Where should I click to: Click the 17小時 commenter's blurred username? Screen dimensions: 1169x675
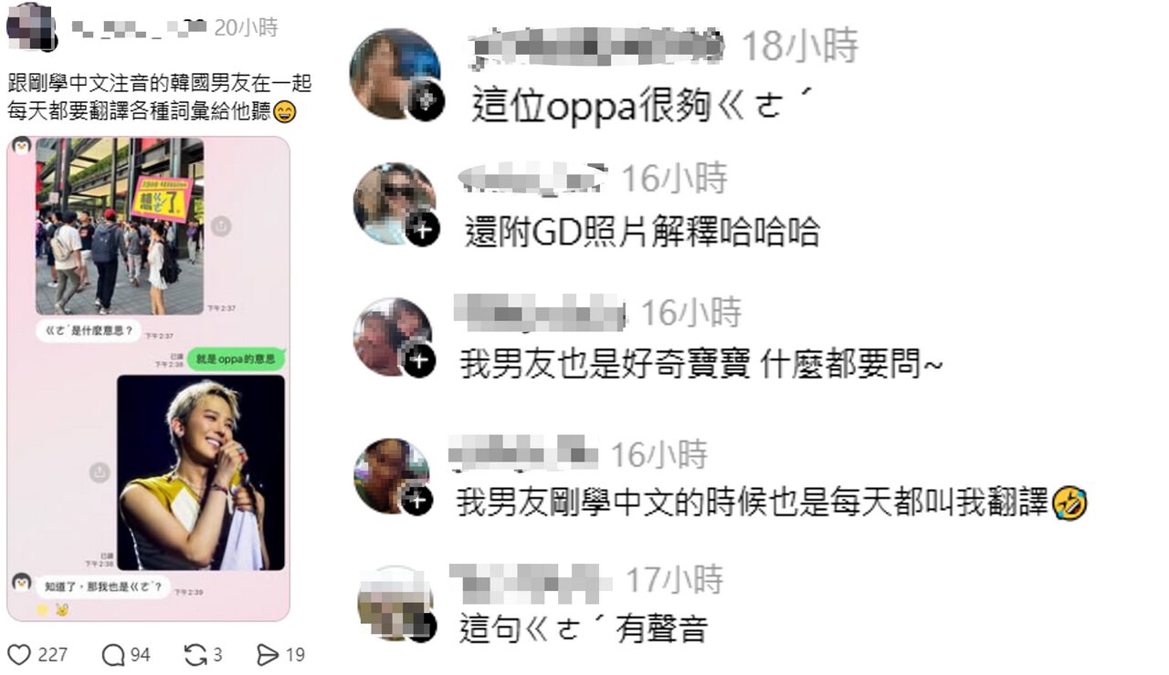coord(531,578)
